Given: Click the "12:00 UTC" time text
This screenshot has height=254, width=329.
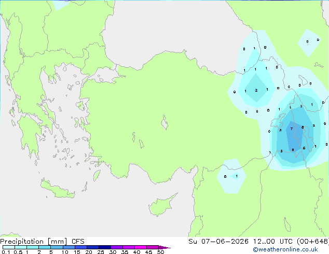Looking at the screenshot, I should (x=273, y=242).
